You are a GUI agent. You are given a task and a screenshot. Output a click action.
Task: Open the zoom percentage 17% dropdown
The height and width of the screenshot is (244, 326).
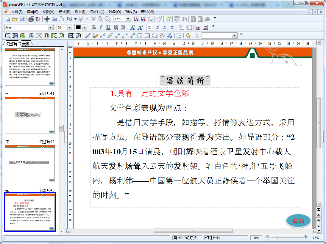128,19
